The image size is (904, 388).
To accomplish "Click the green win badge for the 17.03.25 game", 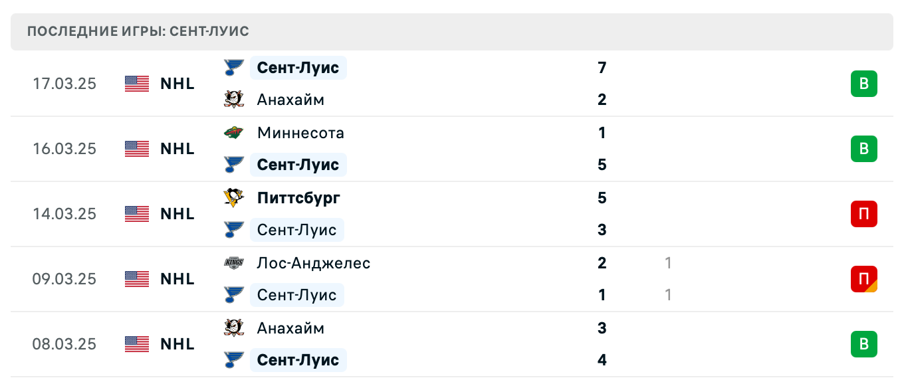I will [863, 84].
